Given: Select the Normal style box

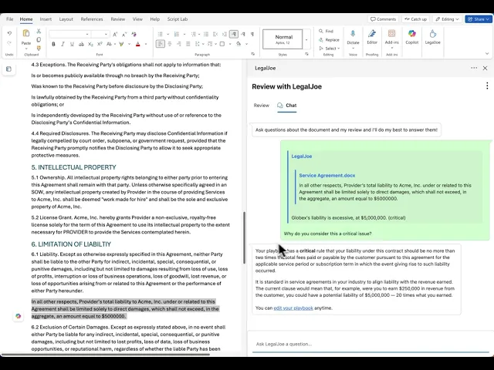Looking at the screenshot, I should [283, 39].
